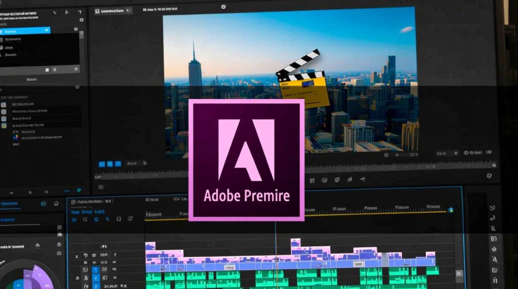Screen dimensions: 518x289
Task: Open the blue underlined tab in bottom-left panel
Action: point(10,203)
